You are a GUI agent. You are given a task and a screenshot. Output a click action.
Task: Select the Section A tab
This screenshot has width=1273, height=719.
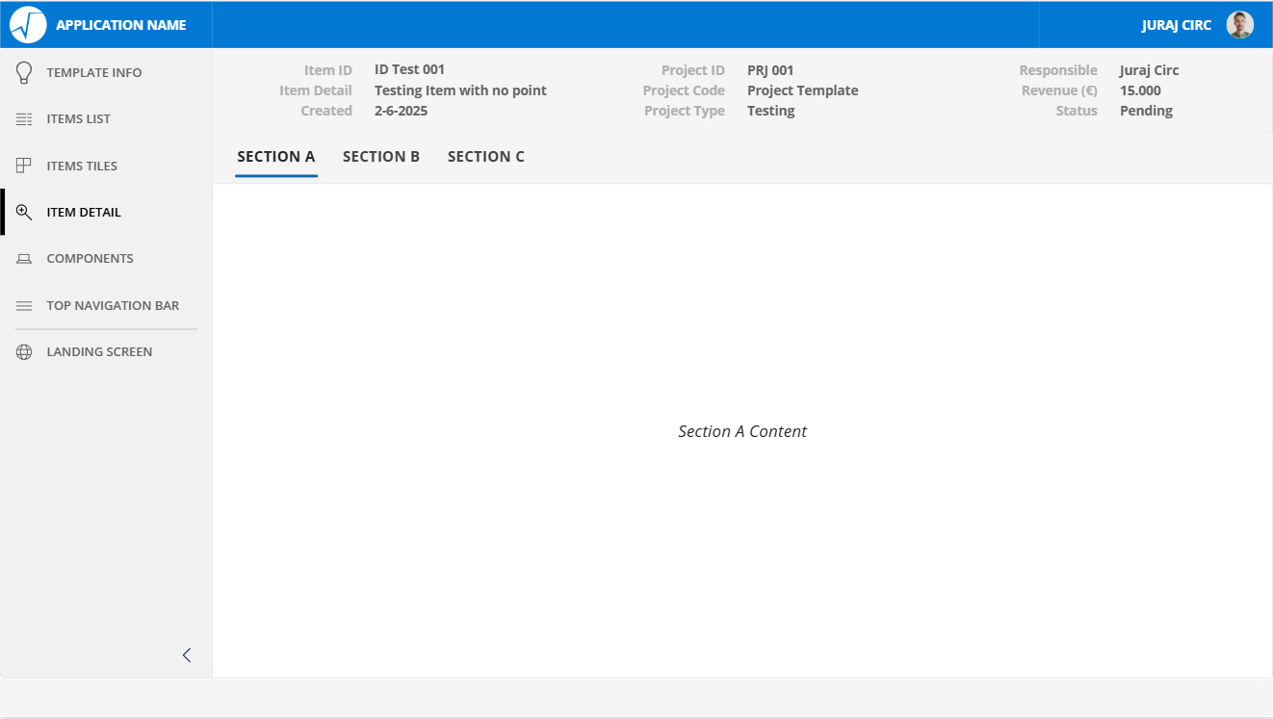(276, 157)
